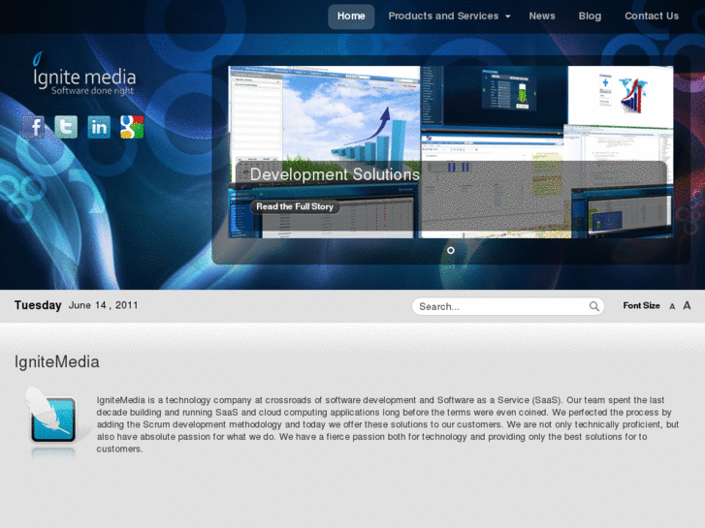Click the Font Size label
The height and width of the screenshot is (528, 705).
click(x=641, y=305)
